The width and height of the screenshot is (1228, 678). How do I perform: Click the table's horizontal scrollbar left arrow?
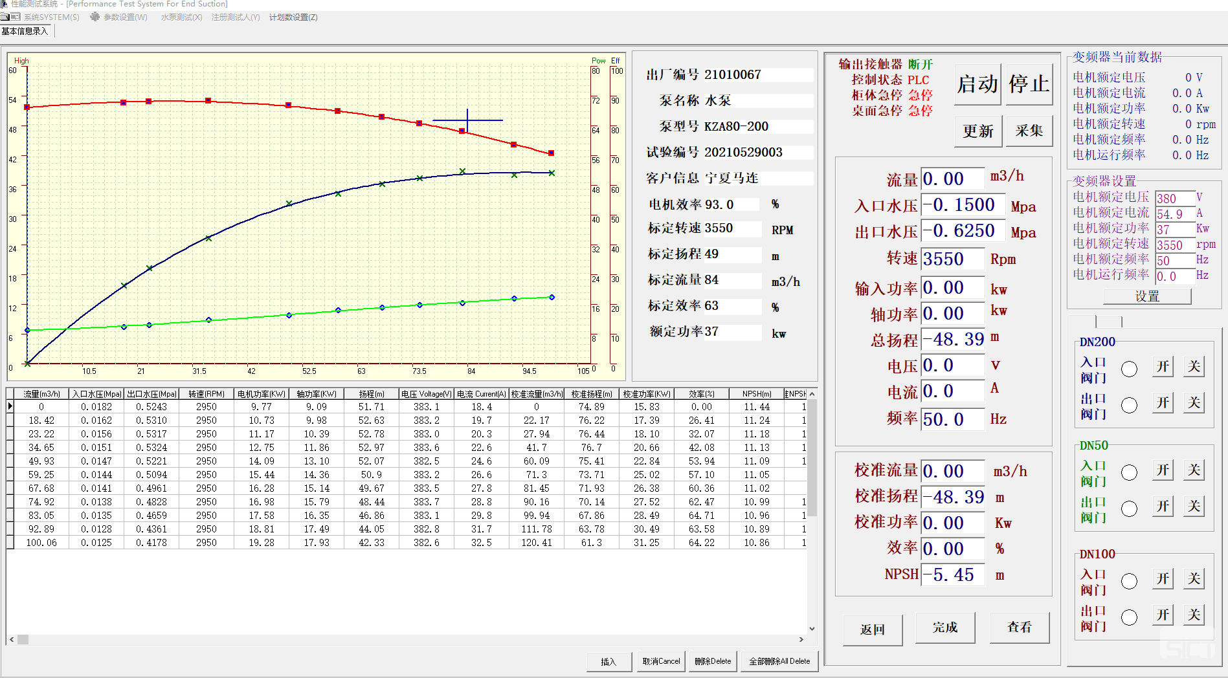pyautogui.click(x=12, y=639)
